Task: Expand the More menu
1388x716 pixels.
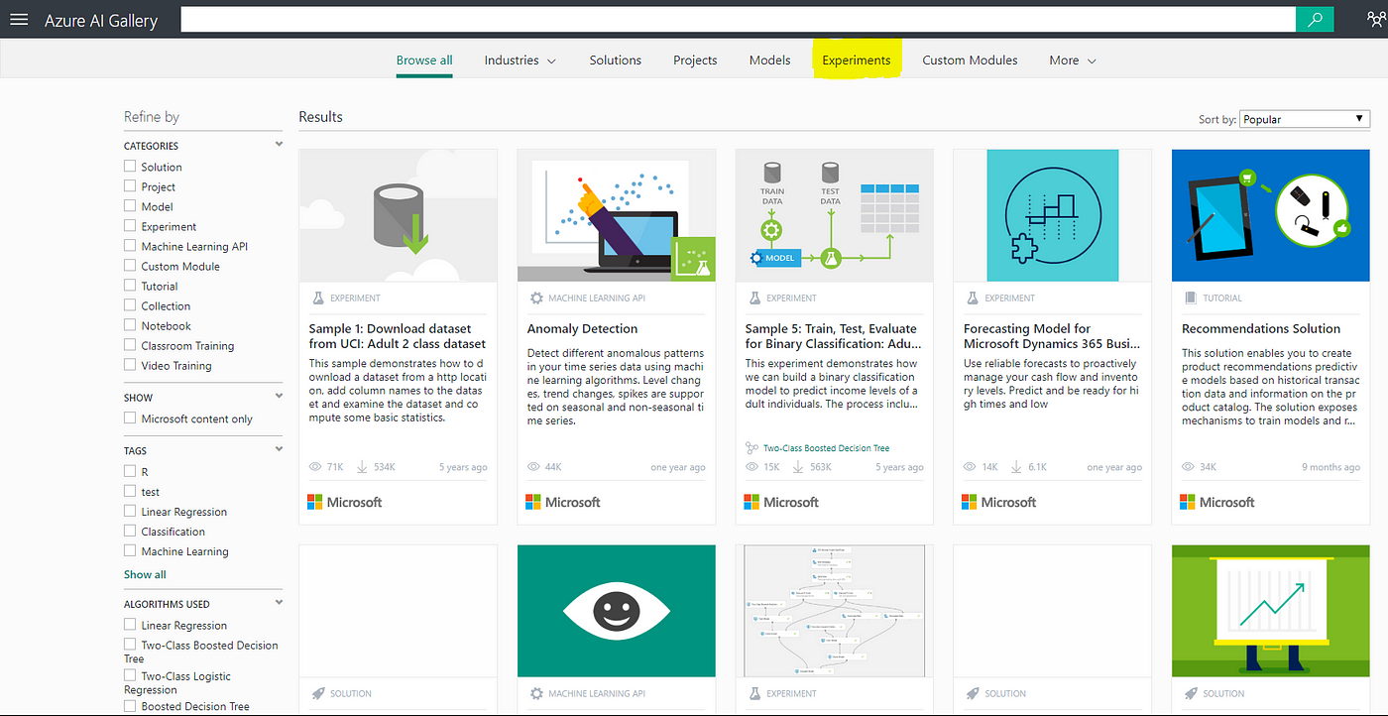Action: tap(1073, 60)
